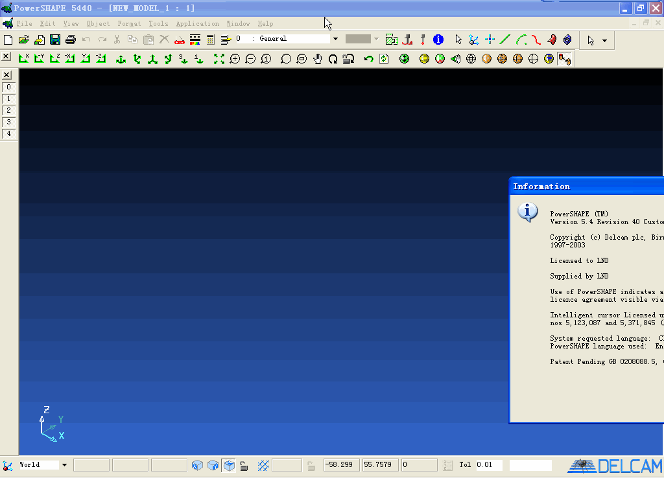
Task: Open the Object menu
Action: [x=98, y=24]
